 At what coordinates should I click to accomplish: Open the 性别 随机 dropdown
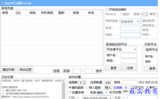coord(102,93)
